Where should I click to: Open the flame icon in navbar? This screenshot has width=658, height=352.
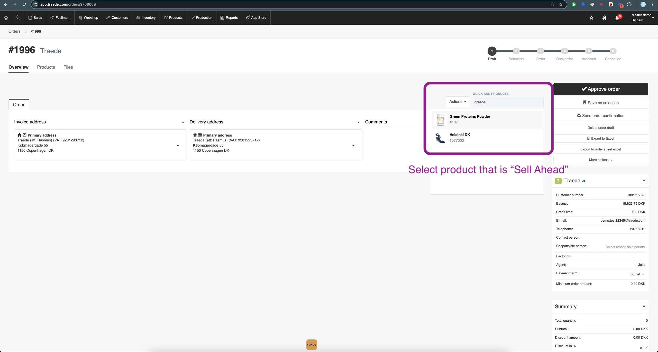point(604,18)
